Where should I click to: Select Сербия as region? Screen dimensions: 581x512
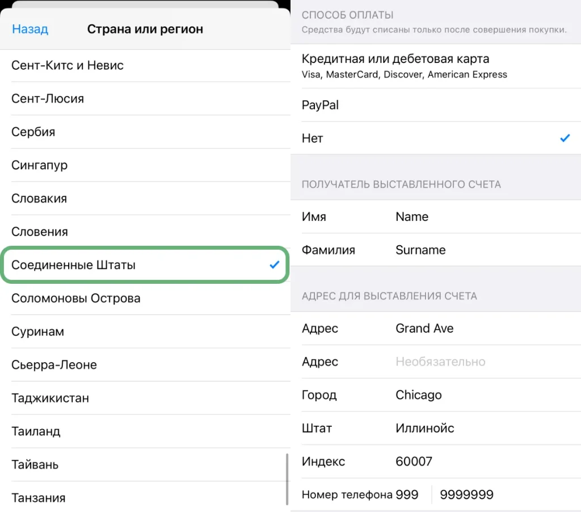(x=33, y=132)
